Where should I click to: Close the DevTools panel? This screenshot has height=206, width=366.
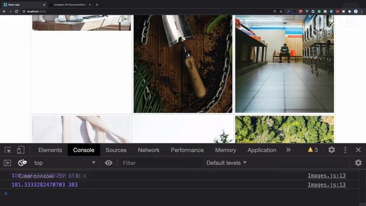(359, 150)
